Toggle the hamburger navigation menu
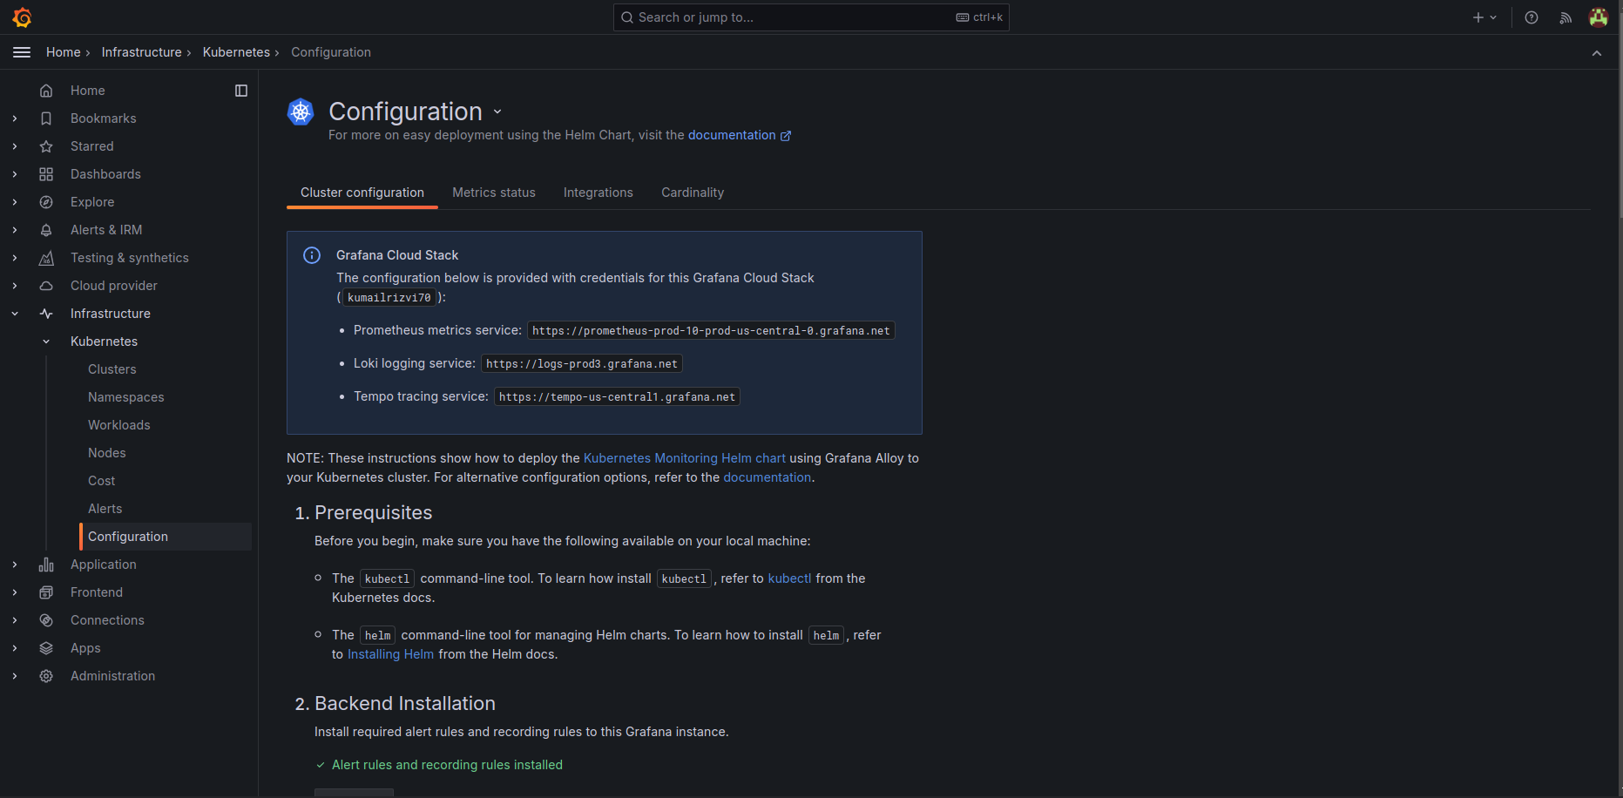1623x798 pixels. tap(22, 52)
